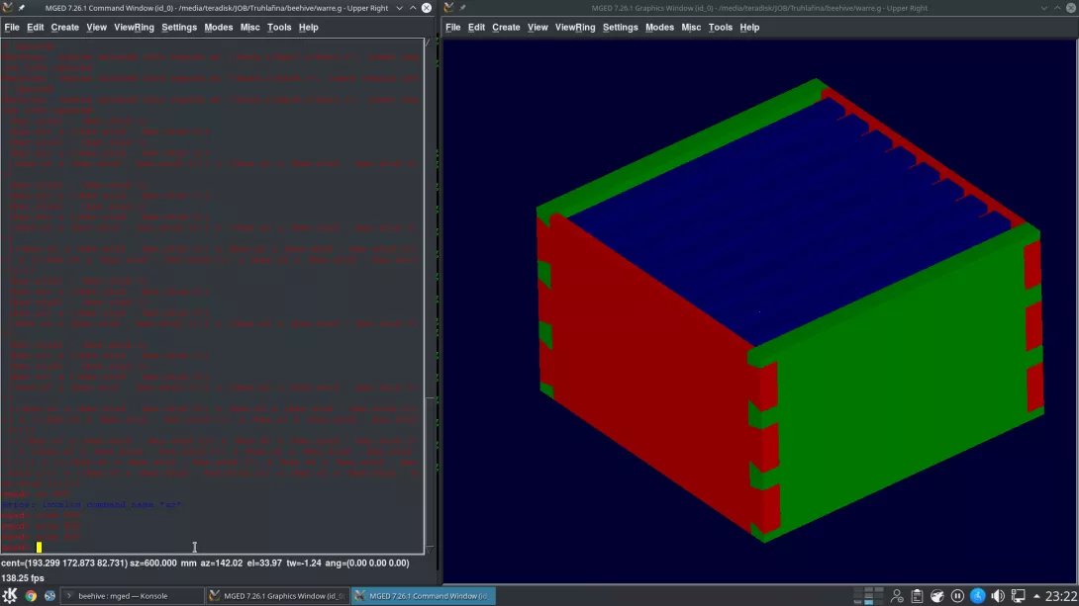Open Misc menu in Graphics Window
The height and width of the screenshot is (606, 1079).
[x=691, y=28]
